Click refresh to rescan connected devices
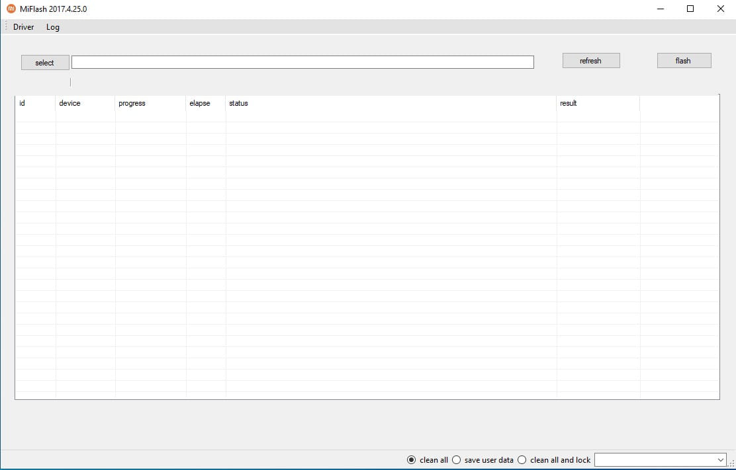736x470 pixels. [590, 61]
